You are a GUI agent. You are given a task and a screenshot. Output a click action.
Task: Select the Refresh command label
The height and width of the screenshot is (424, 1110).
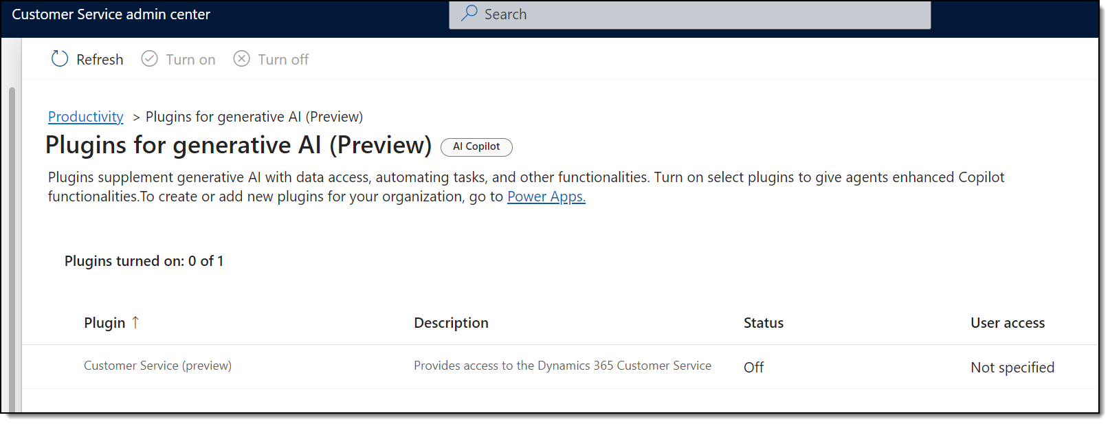pos(100,60)
